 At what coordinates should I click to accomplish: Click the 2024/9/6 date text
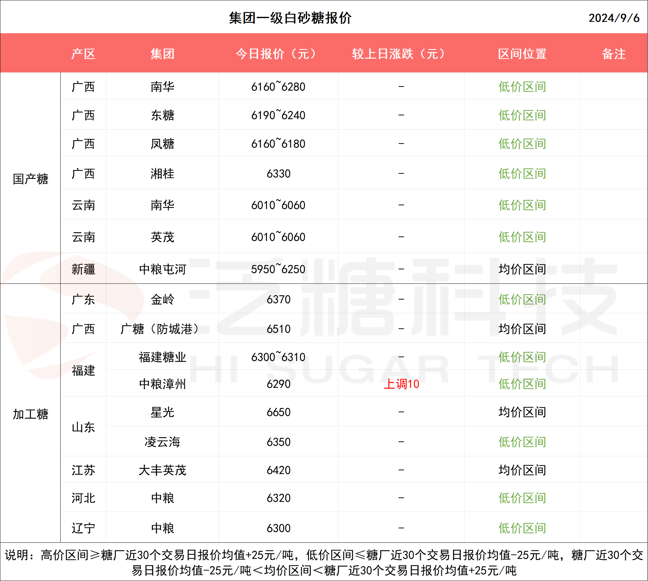(x=613, y=18)
